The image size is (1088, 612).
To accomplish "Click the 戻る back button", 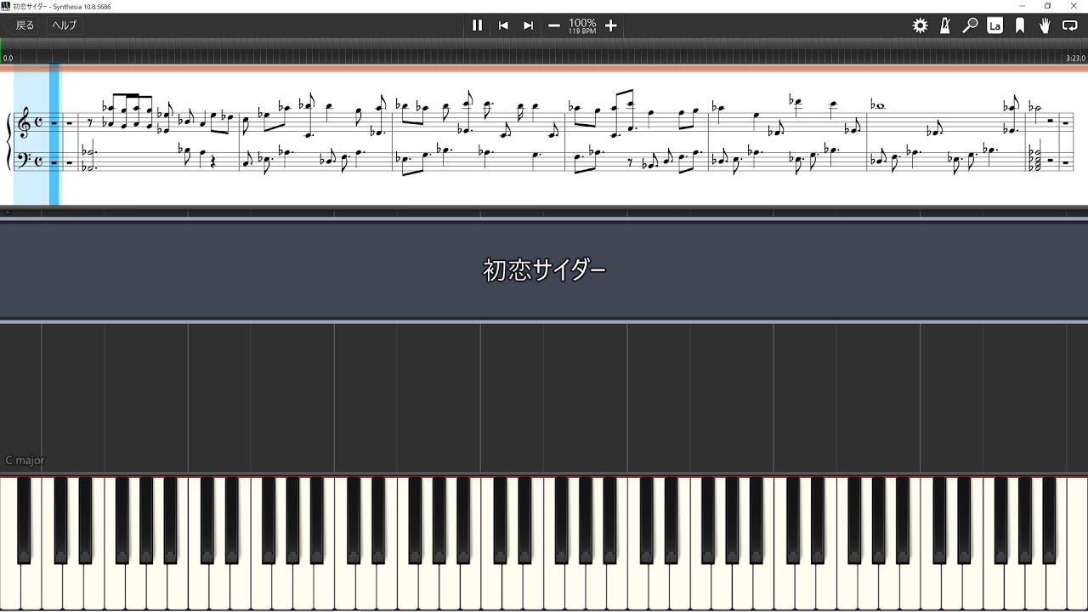I will 22,25.
